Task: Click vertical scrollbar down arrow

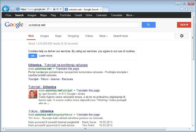Action: (193, 126)
